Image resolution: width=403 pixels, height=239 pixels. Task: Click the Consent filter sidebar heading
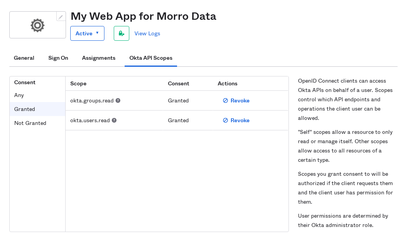click(x=25, y=82)
